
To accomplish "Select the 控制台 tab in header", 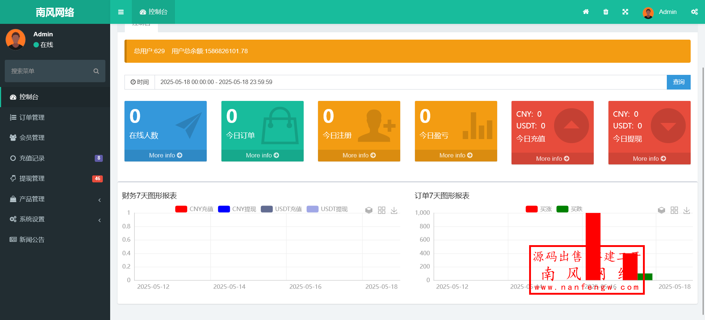I will 153,12.
